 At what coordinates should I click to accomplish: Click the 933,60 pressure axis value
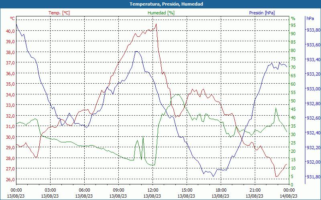(x=313, y=45)
